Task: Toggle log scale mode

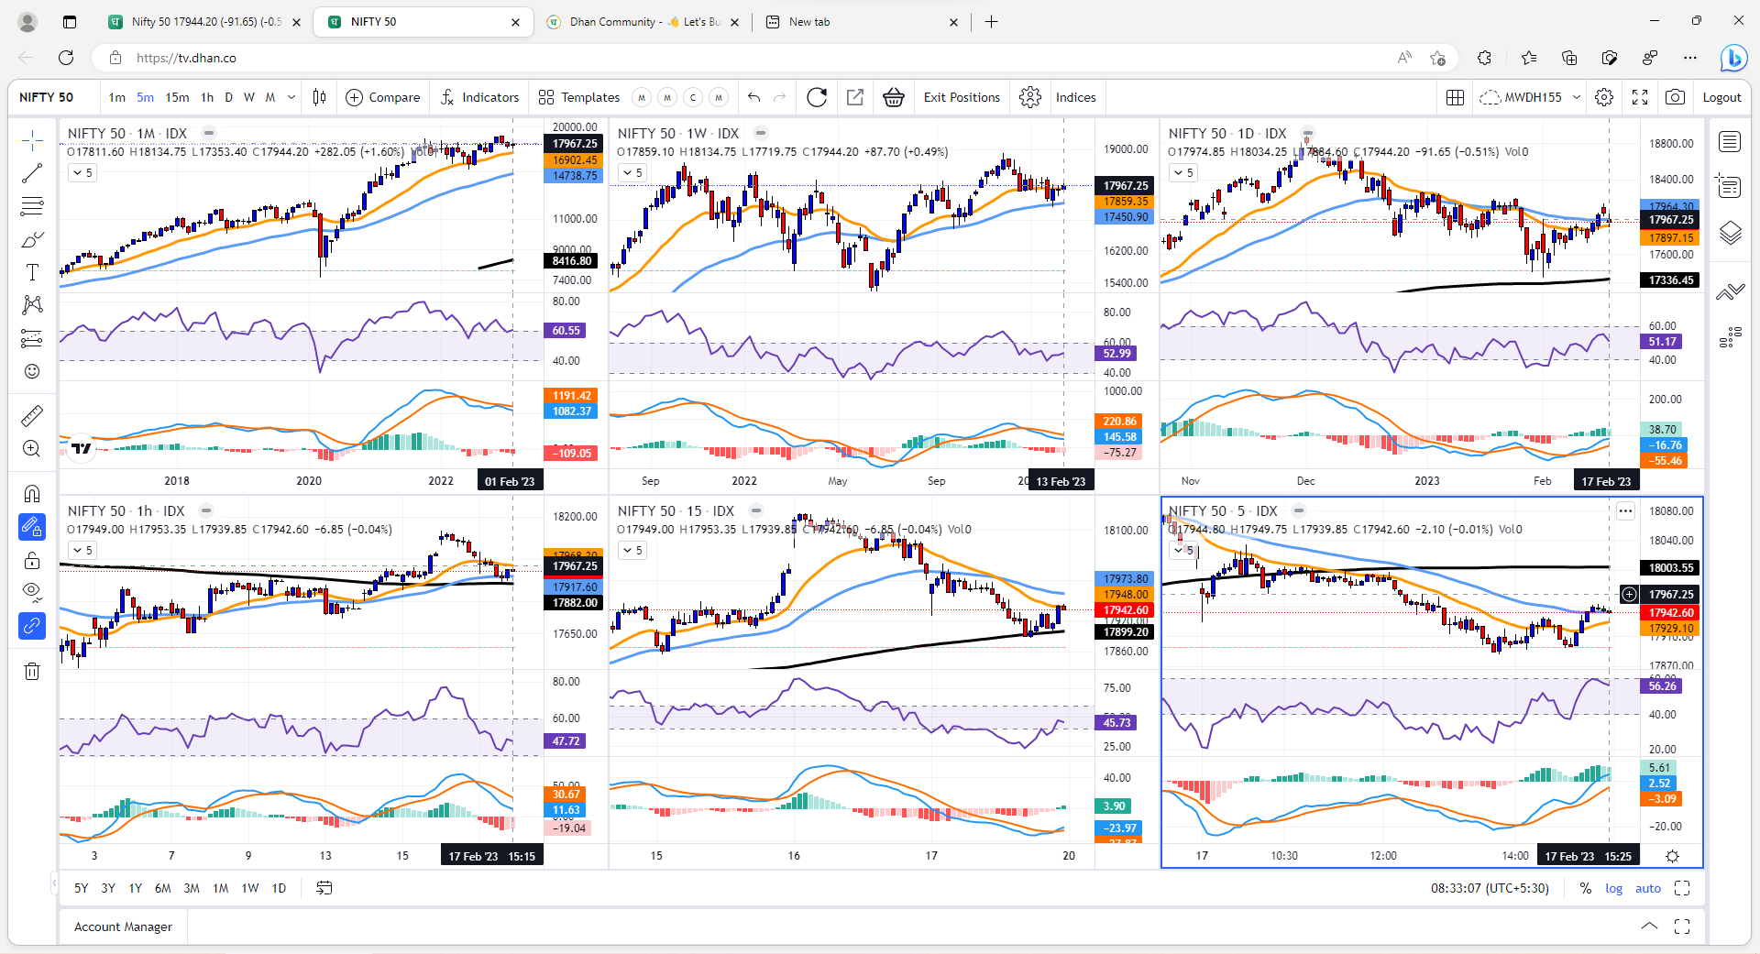Action: 1613,888
